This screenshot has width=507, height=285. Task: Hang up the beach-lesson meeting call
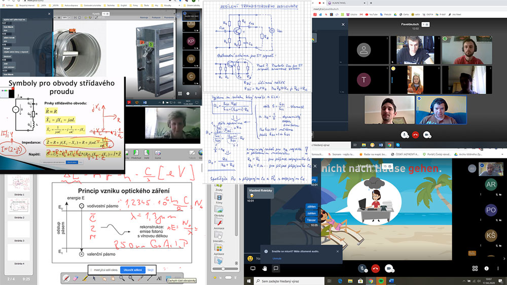click(375, 268)
